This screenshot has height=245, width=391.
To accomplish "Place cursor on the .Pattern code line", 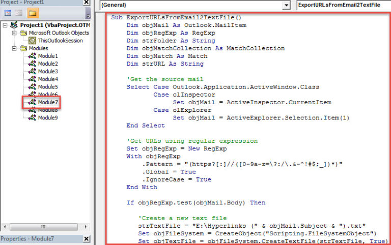I will tap(243, 164).
